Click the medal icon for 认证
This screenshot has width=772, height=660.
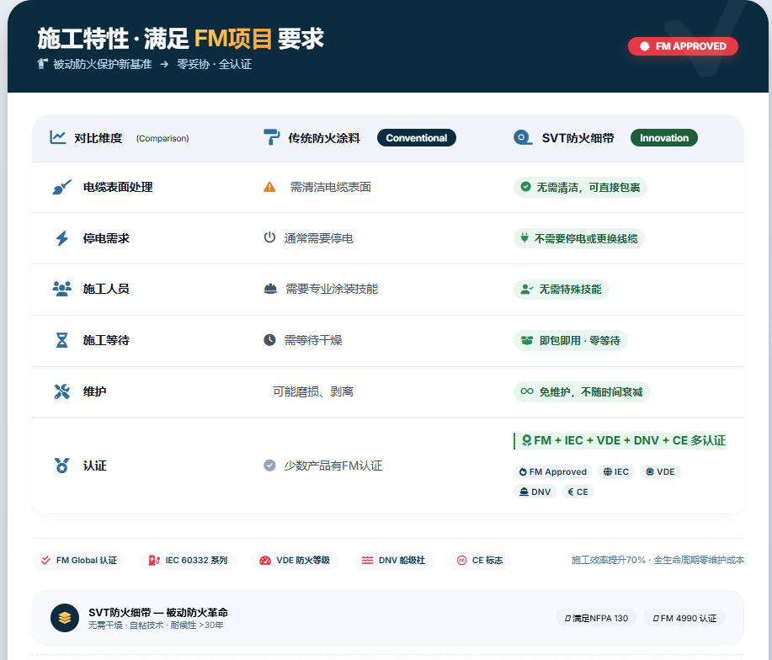coord(61,465)
